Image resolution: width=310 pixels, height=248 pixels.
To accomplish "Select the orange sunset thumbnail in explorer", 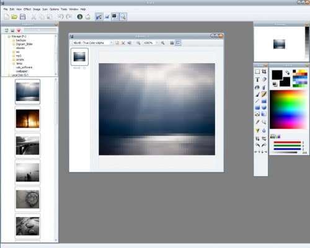I will 27,118.
